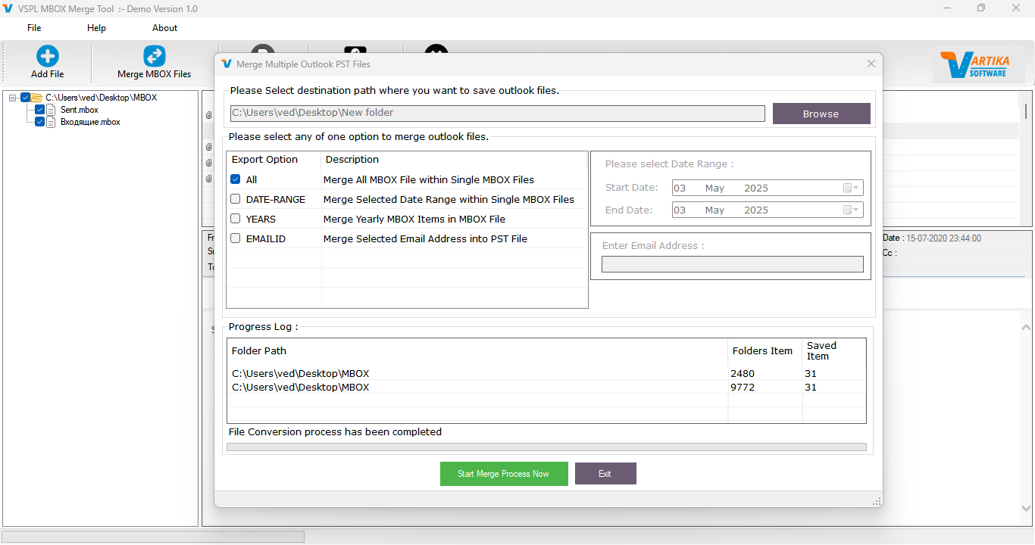This screenshot has width=1035, height=545.
Task: Click the Description column header
Action: coord(352,159)
